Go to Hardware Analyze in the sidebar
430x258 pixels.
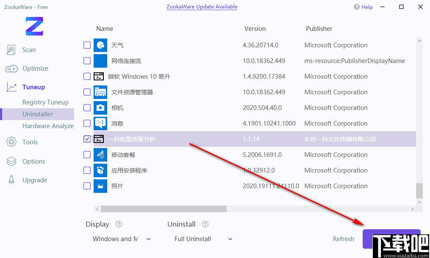[x=48, y=126]
